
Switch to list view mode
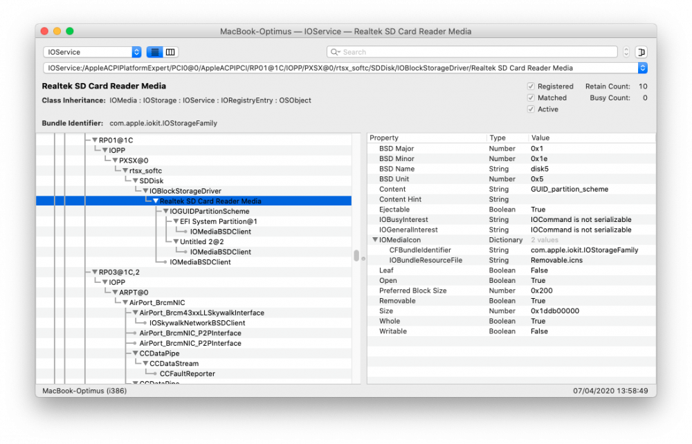(154, 52)
